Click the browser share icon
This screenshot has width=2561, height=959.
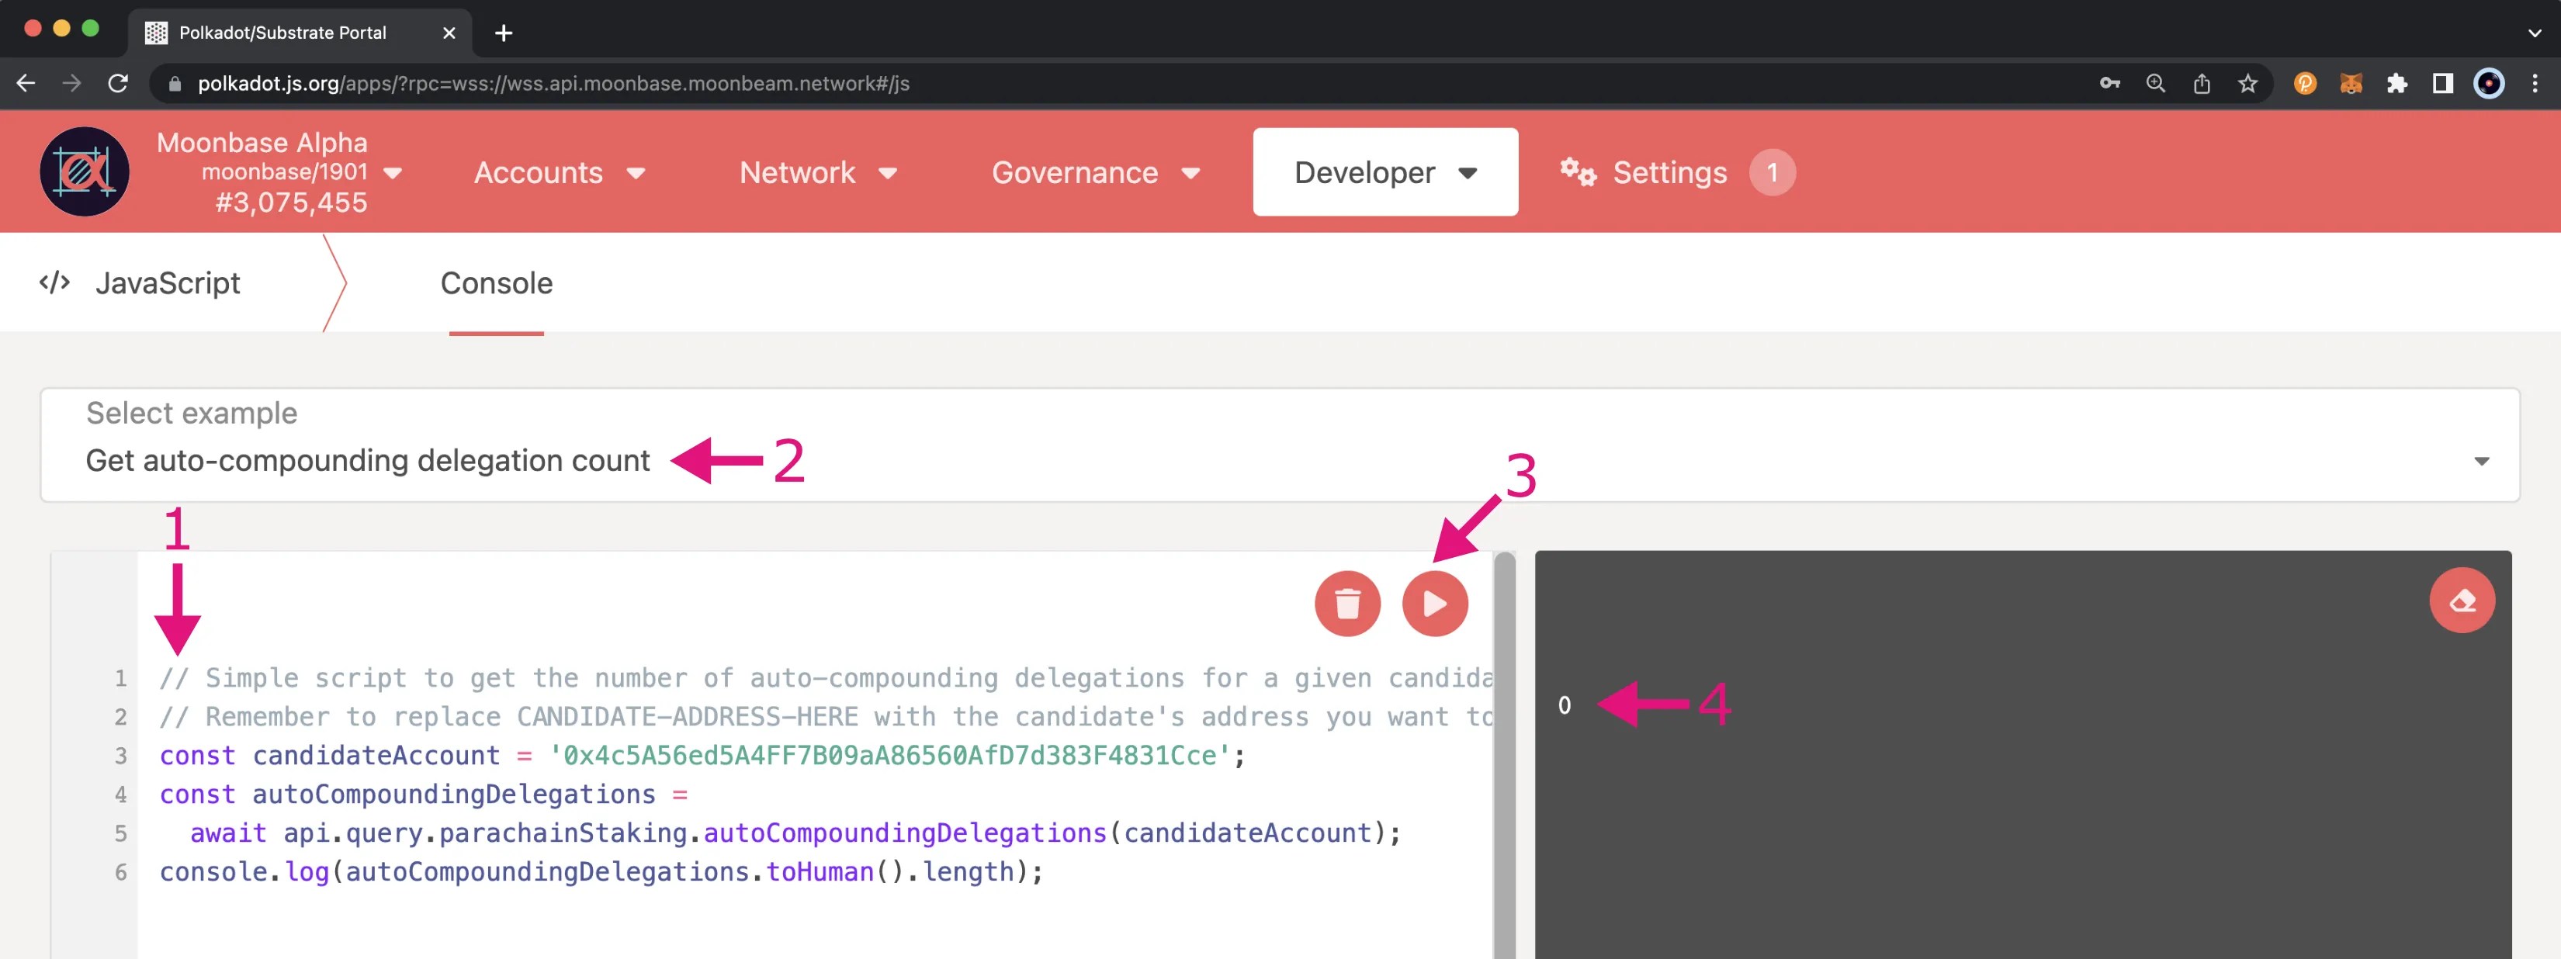coord(2201,84)
